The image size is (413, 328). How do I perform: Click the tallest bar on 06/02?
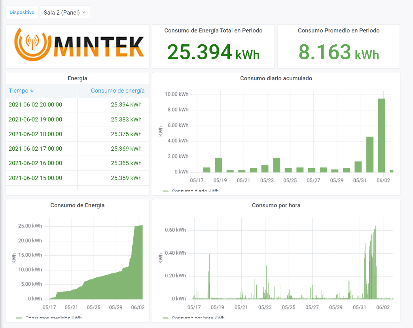coord(381,135)
